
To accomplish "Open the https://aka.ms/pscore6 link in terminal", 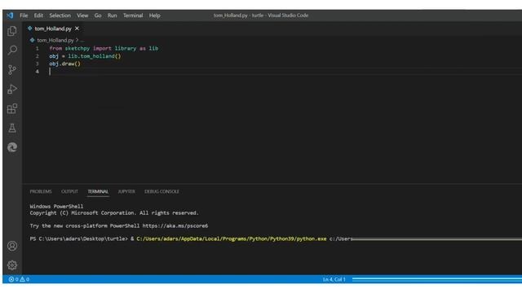I will (175, 226).
